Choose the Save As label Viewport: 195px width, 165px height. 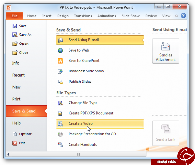point(25,35)
